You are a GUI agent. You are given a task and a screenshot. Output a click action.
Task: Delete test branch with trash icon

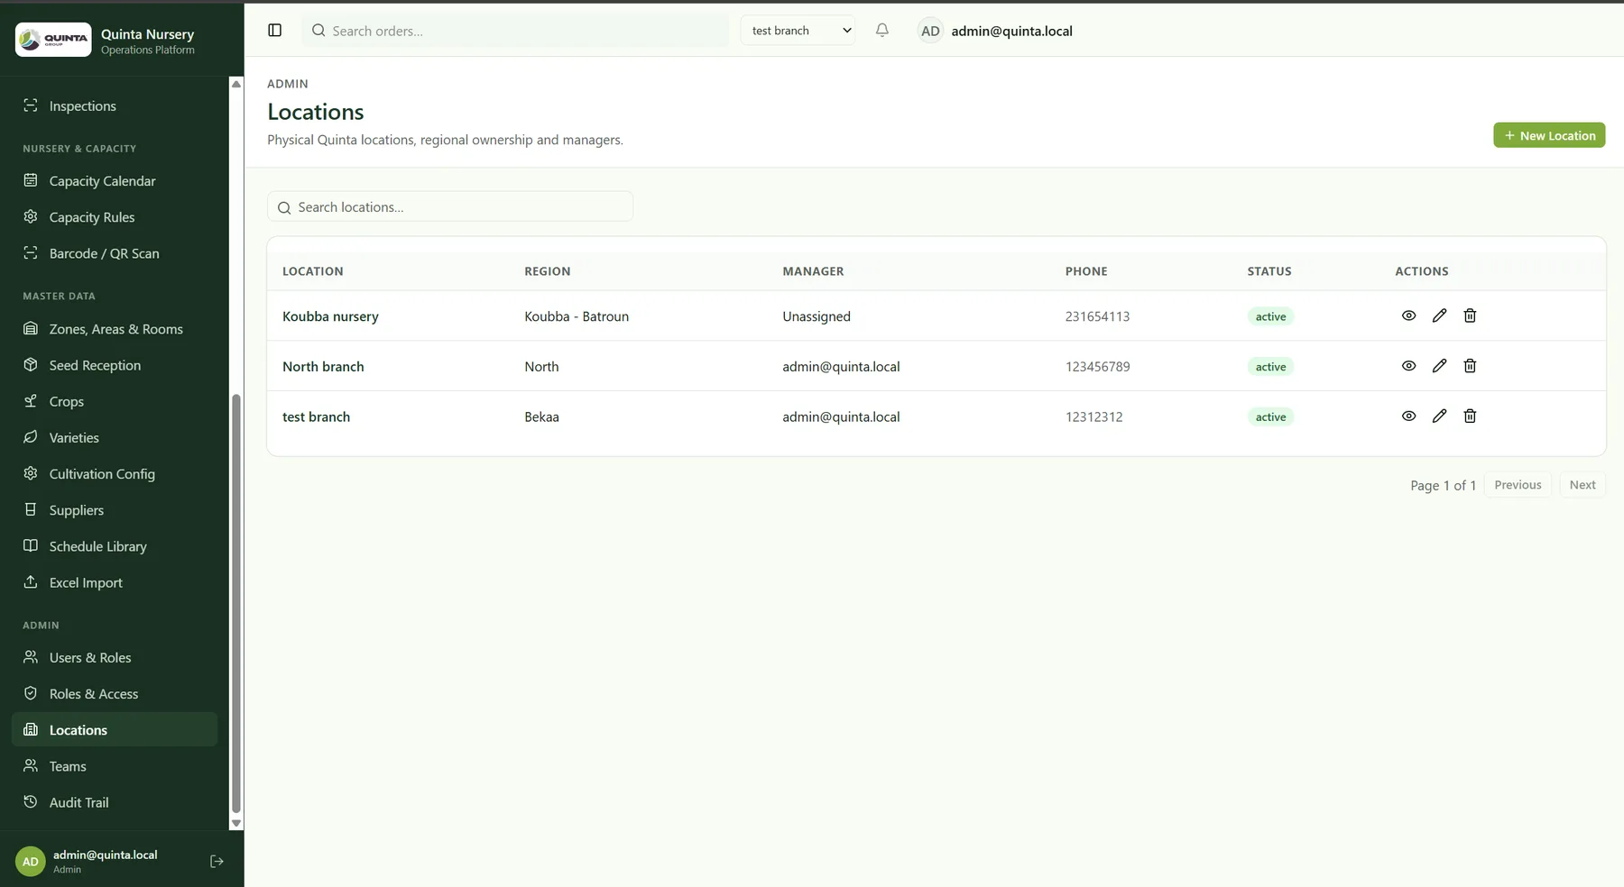pos(1470,416)
